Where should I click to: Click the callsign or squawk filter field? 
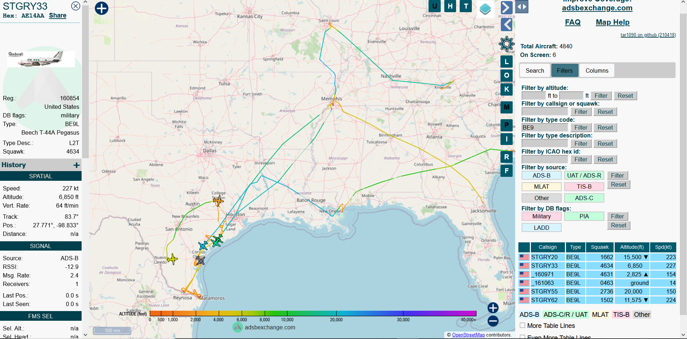point(545,112)
